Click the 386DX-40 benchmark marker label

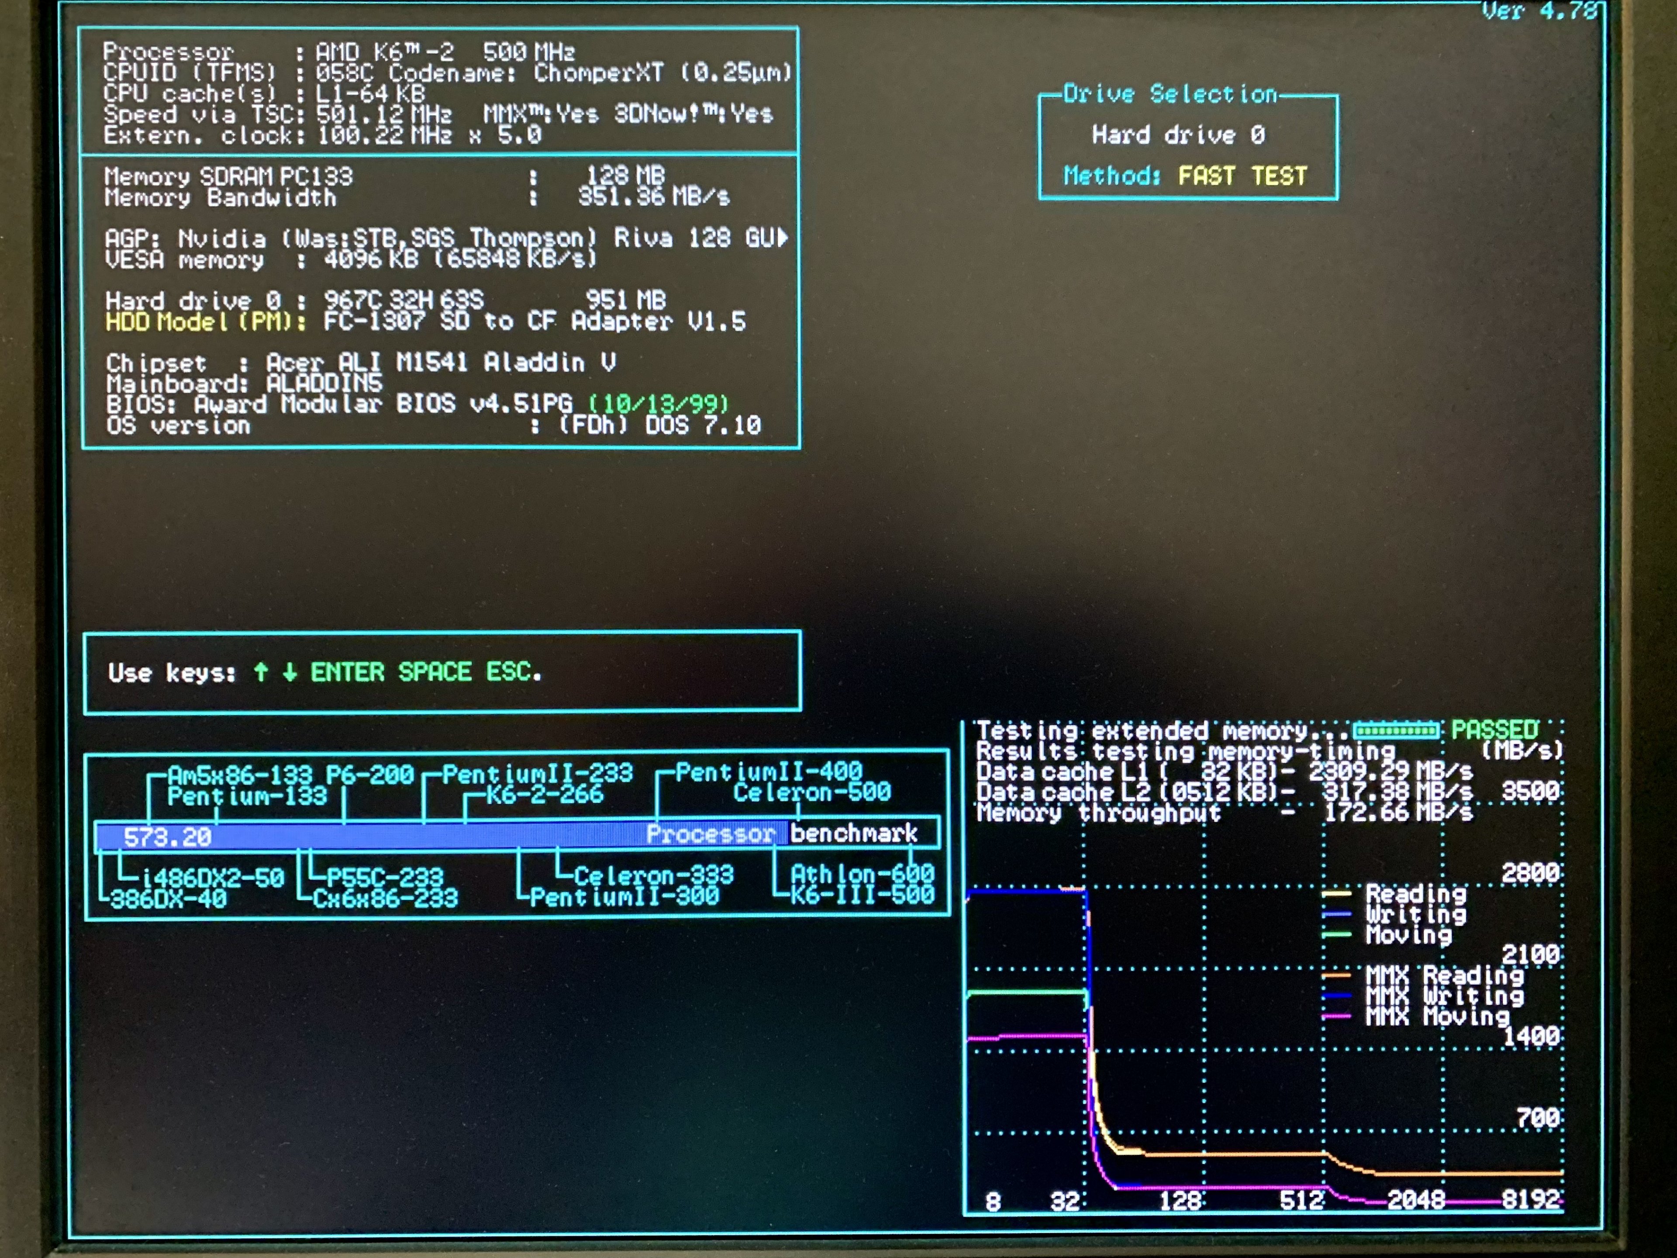(x=168, y=899)
